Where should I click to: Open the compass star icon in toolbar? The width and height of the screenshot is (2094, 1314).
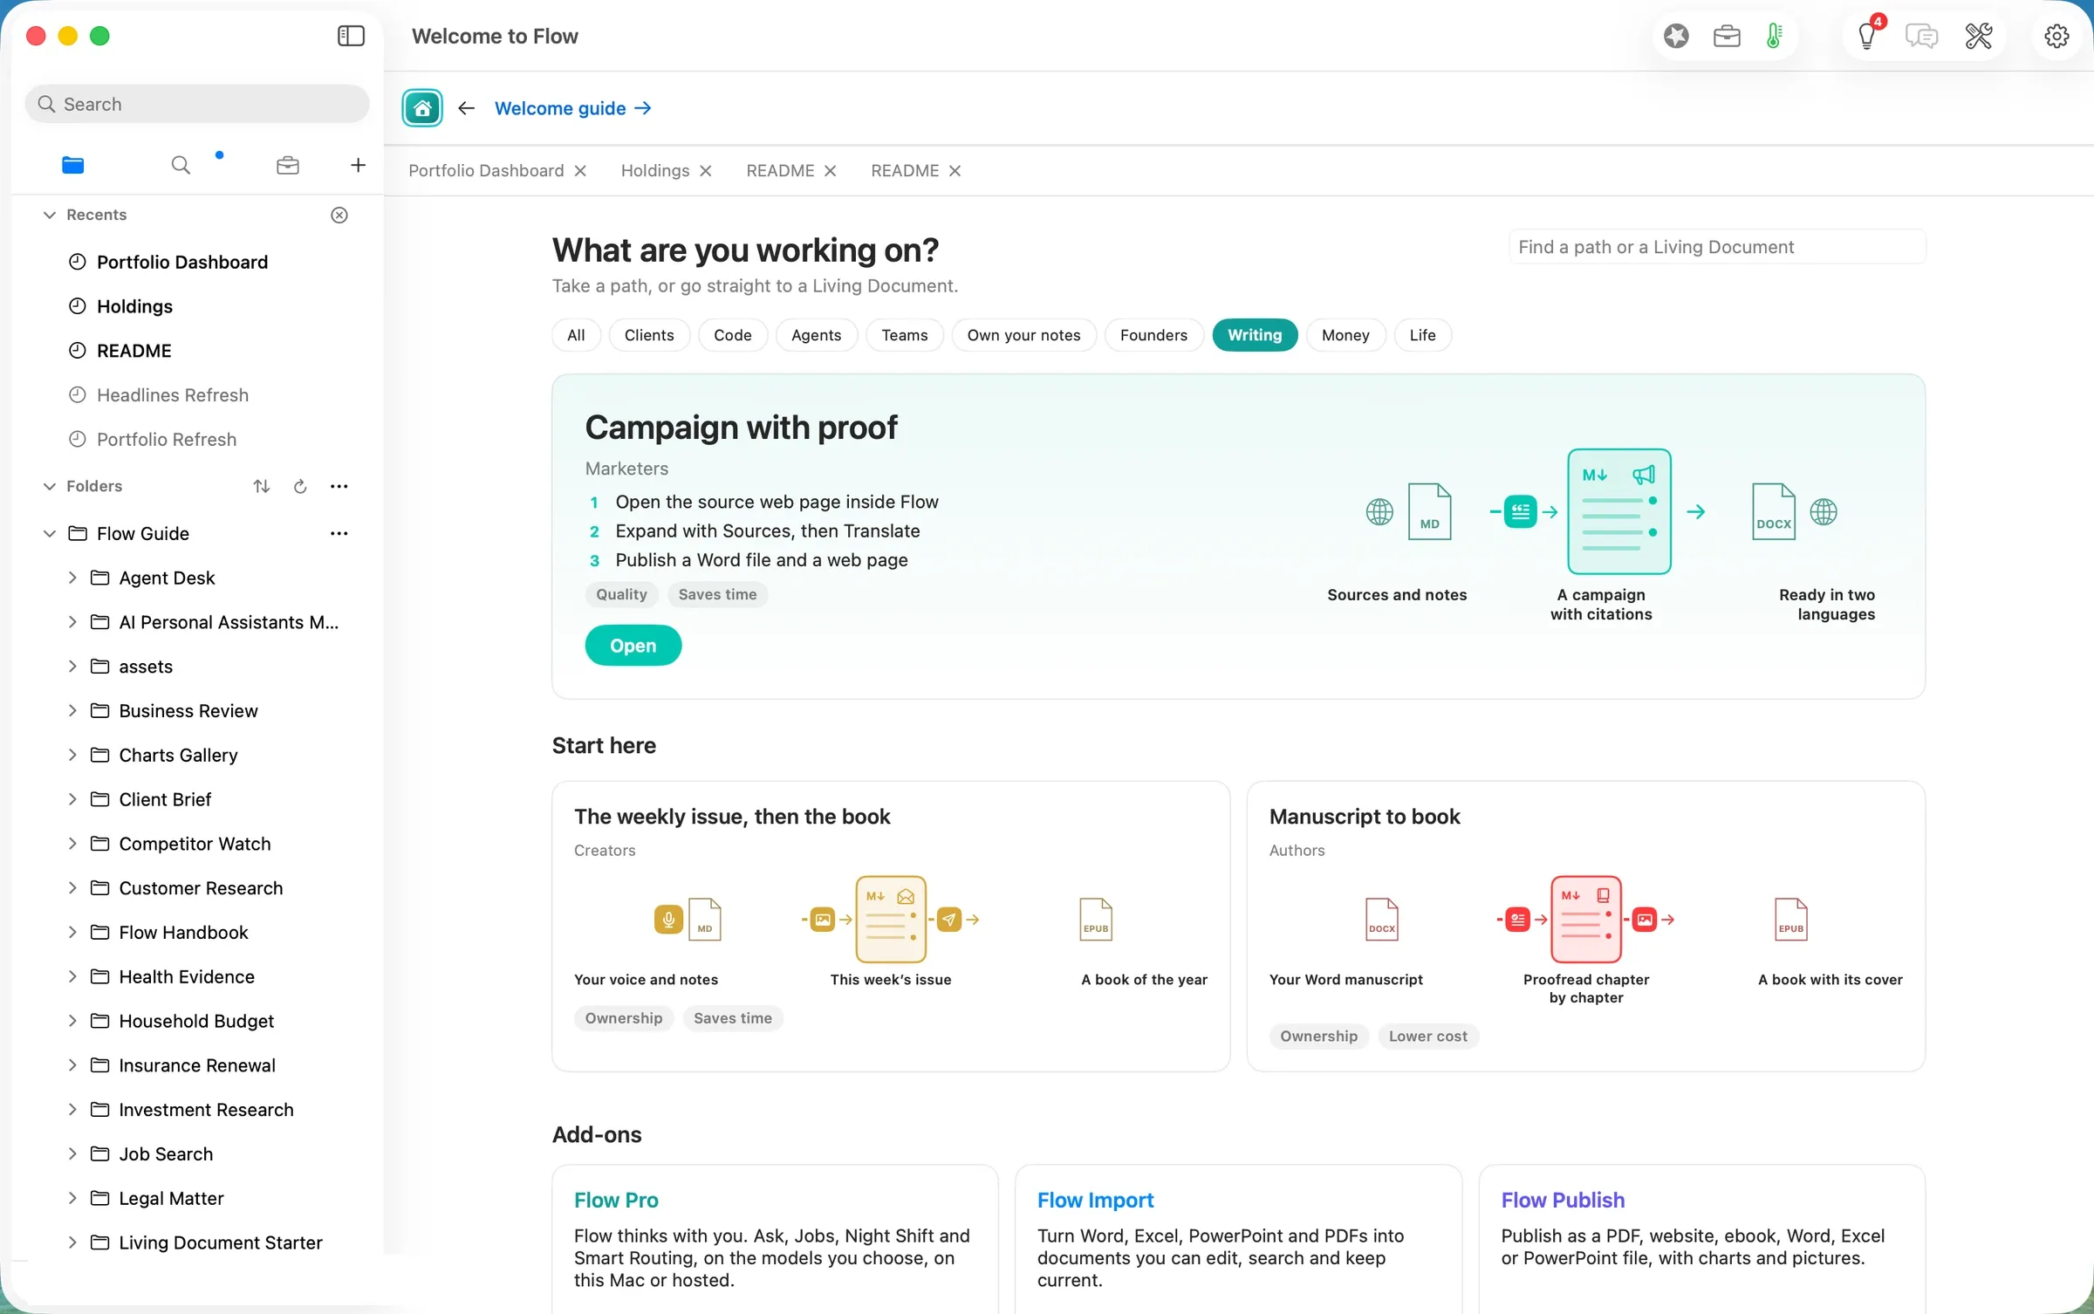coord(1676,36)
